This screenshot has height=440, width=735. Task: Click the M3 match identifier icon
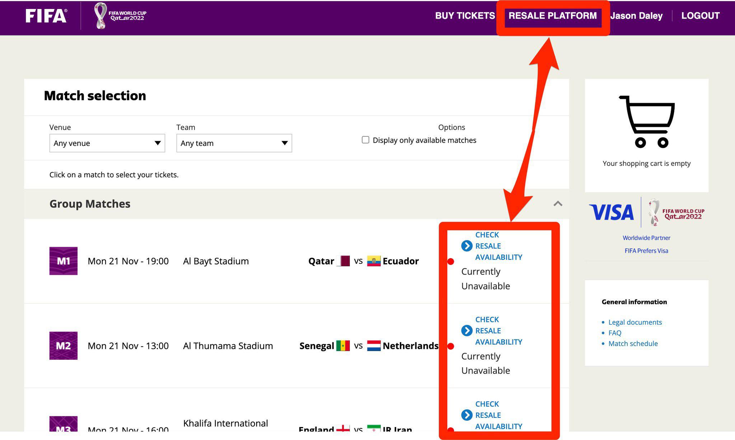click(63, 430)
